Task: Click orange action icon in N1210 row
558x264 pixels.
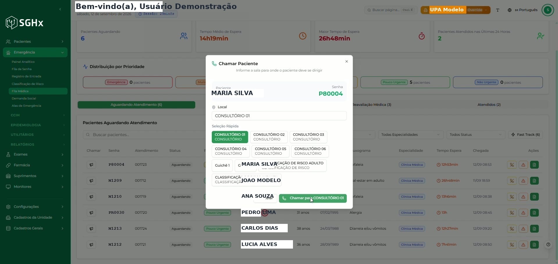Action: pos(512,197)
